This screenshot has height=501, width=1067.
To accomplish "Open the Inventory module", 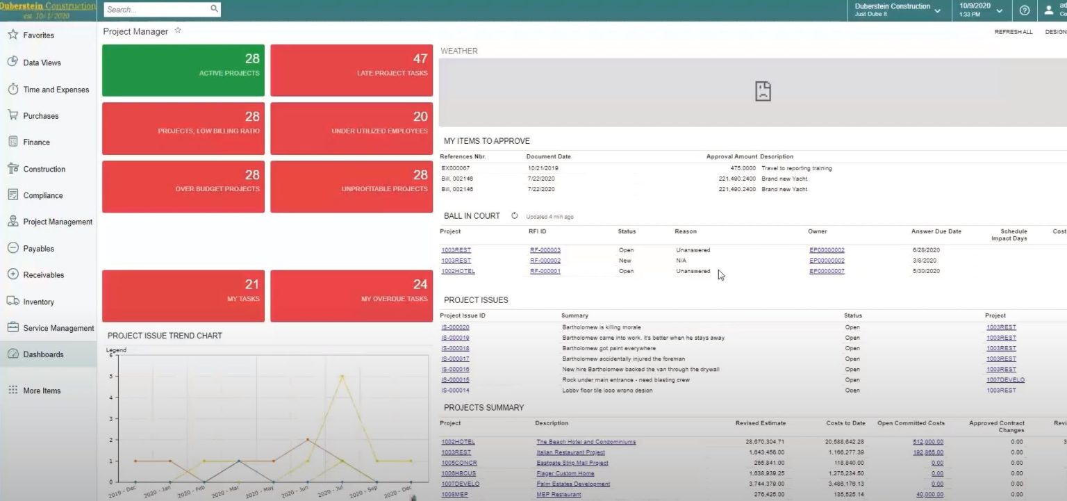I will pyautogui.click(x=38, y=301).
